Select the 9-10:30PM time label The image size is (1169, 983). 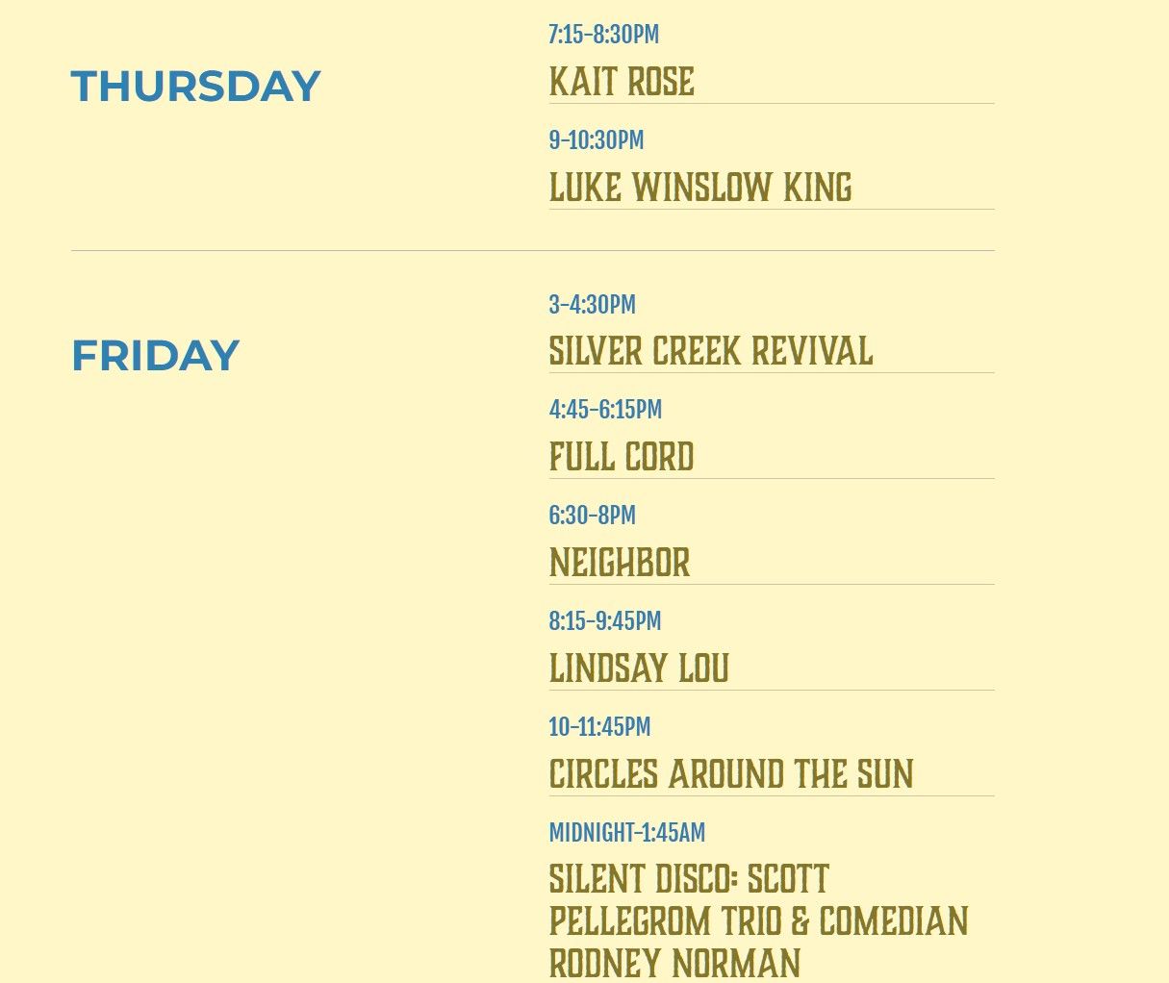click(596, 140)
